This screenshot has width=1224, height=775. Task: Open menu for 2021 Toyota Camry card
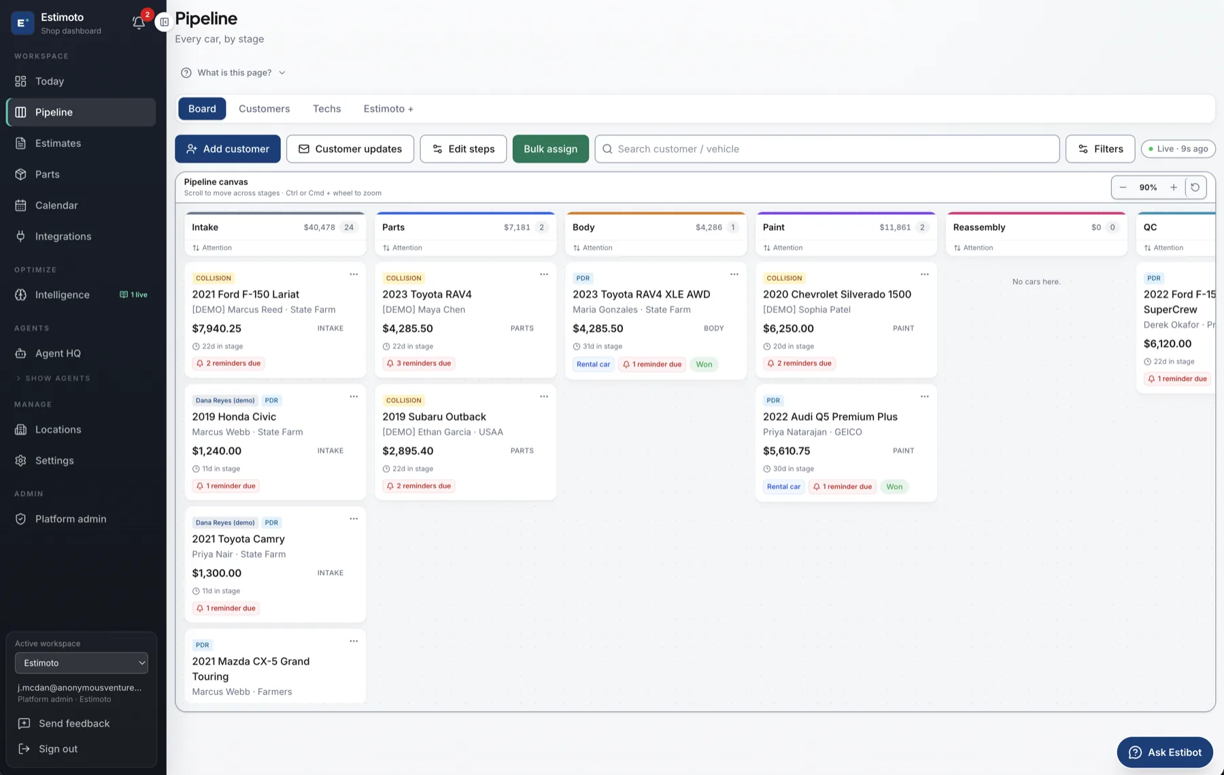pos(354,518)
